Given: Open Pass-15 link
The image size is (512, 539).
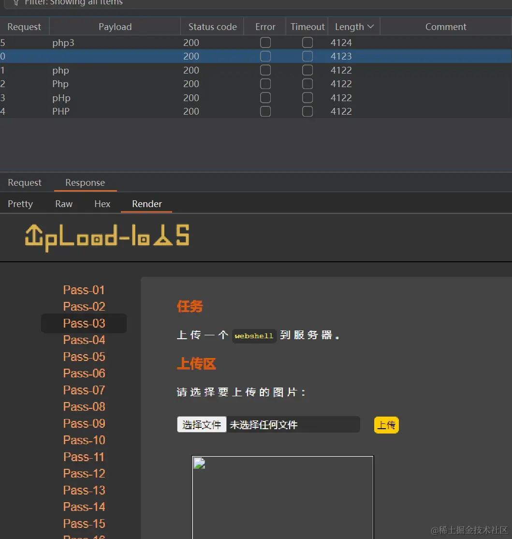Looking at the screenshot, I should click(x=84, y=523).
